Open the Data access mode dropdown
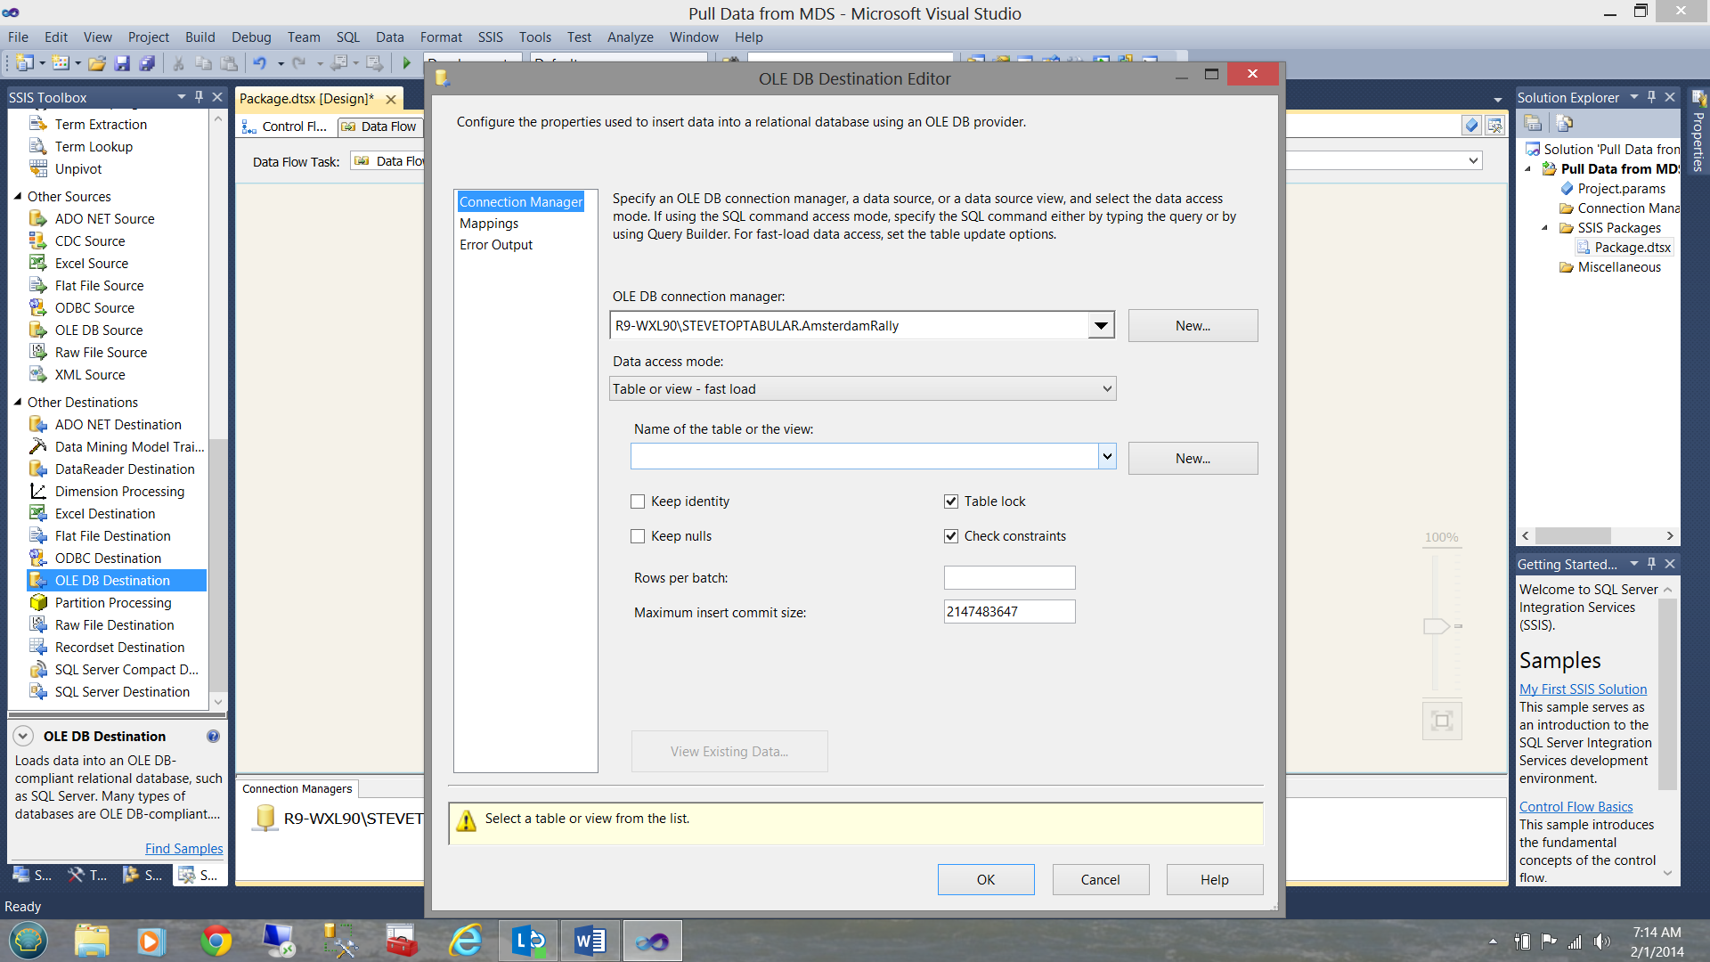The image size is (1710, 962). pyautogui.click(x=1106, y=389)
